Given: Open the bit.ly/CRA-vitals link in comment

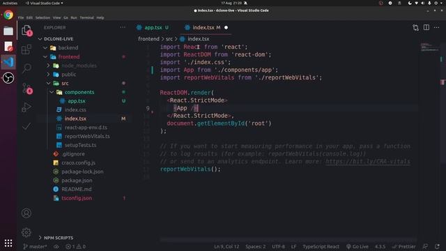Looking at the screenshot, I should click(367, 161).
